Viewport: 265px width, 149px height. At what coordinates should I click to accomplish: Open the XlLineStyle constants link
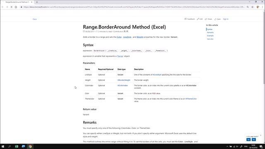(x=157, y=74)
